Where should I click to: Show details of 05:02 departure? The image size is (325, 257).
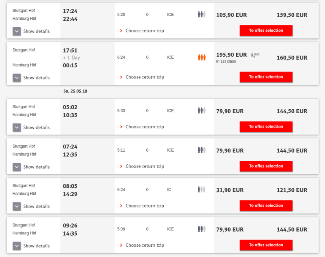pos(17,127)
